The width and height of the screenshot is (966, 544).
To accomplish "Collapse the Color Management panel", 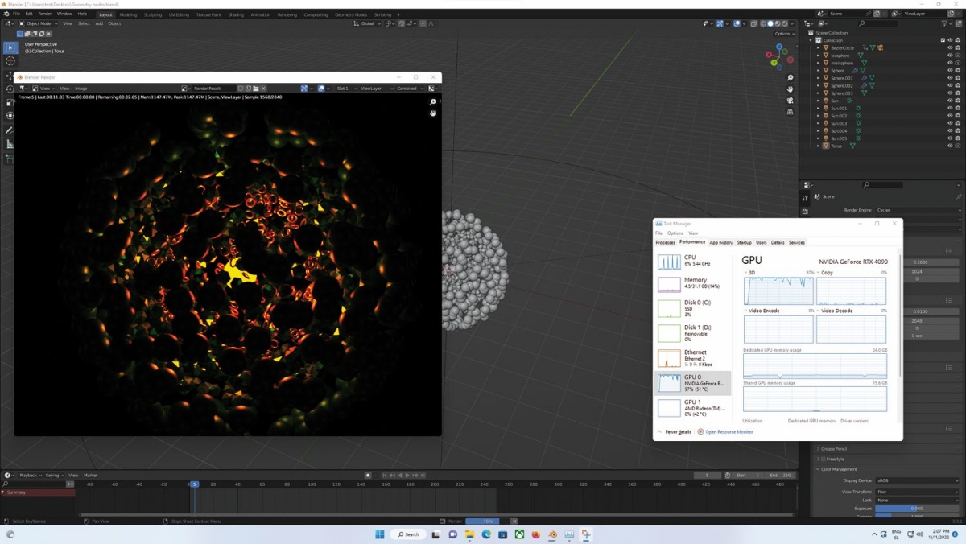I will click(x=819, y=469).
